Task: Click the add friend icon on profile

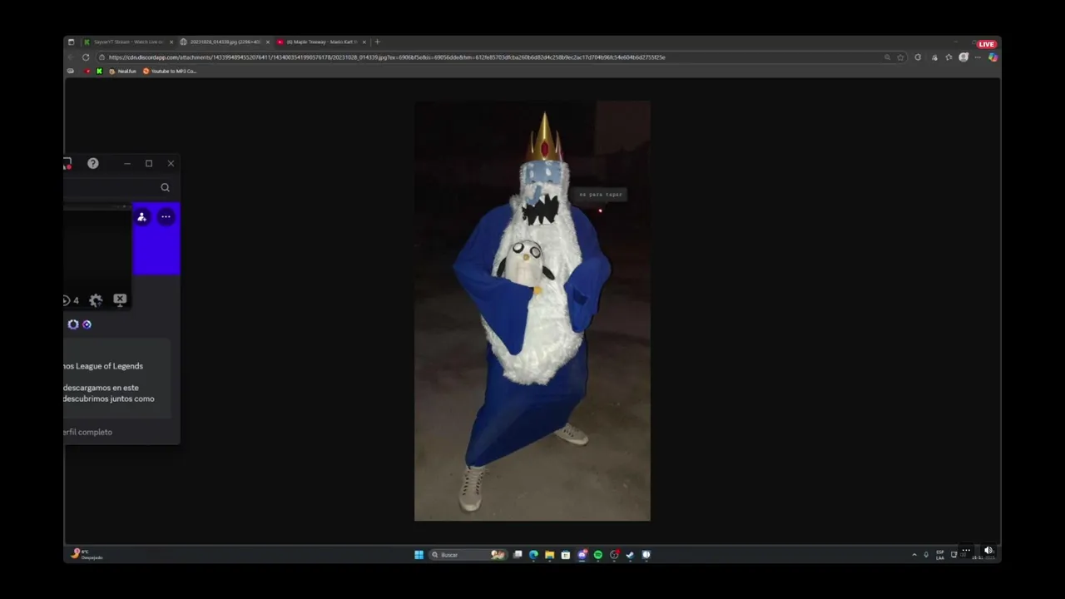Action: [141, 217]
